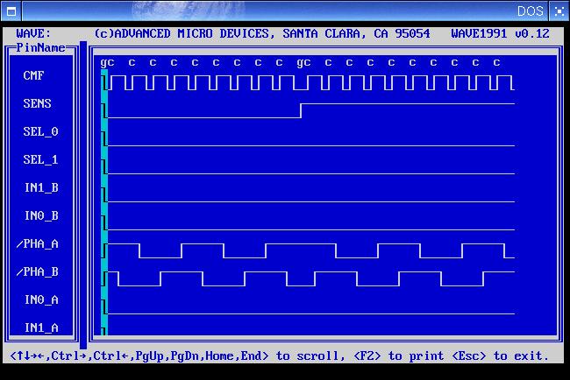Select the SEL_1 pin name

pos(40,159)
